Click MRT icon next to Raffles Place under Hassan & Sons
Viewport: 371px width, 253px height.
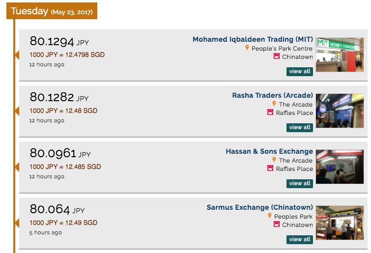click(x=270, y=169)
